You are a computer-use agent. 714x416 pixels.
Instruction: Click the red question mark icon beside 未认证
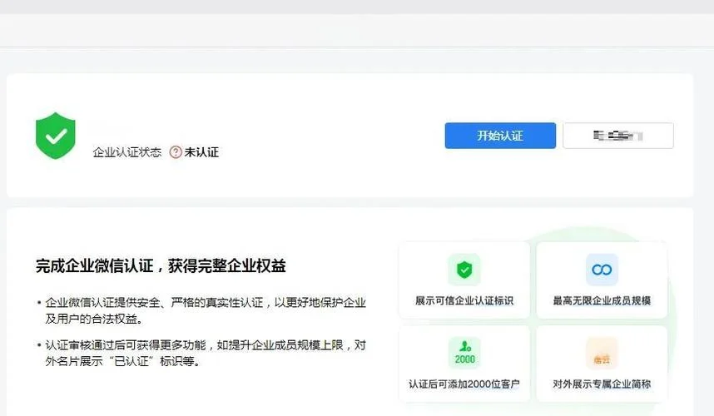pos(176,152)
